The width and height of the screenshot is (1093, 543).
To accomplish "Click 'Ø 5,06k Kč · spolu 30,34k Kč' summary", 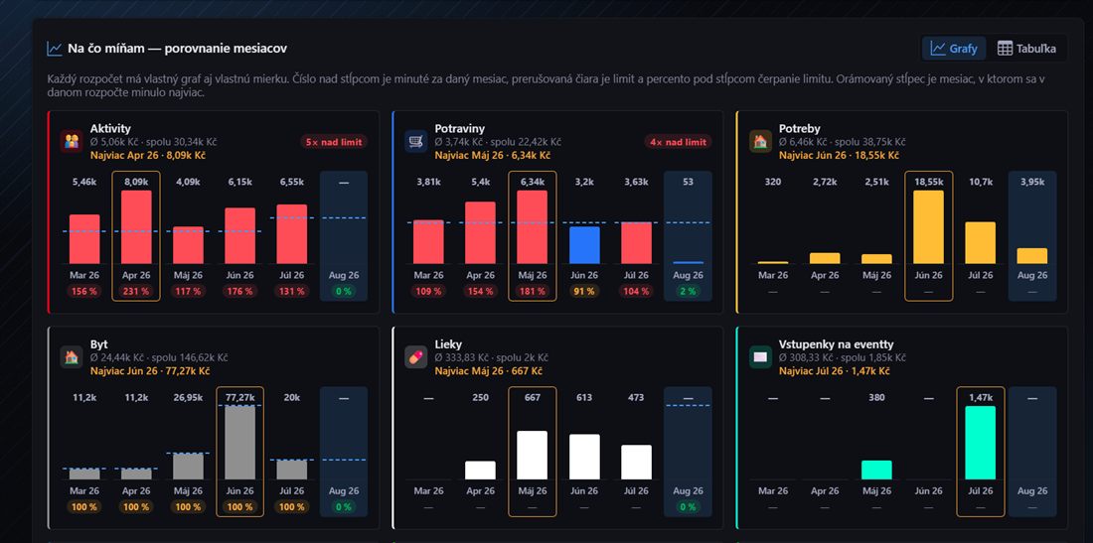I will 151,142.
